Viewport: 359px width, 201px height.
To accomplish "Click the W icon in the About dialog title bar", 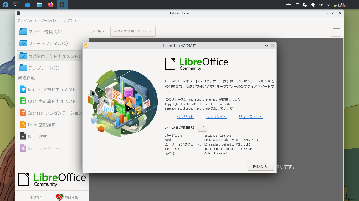I will tap(86, 46).
